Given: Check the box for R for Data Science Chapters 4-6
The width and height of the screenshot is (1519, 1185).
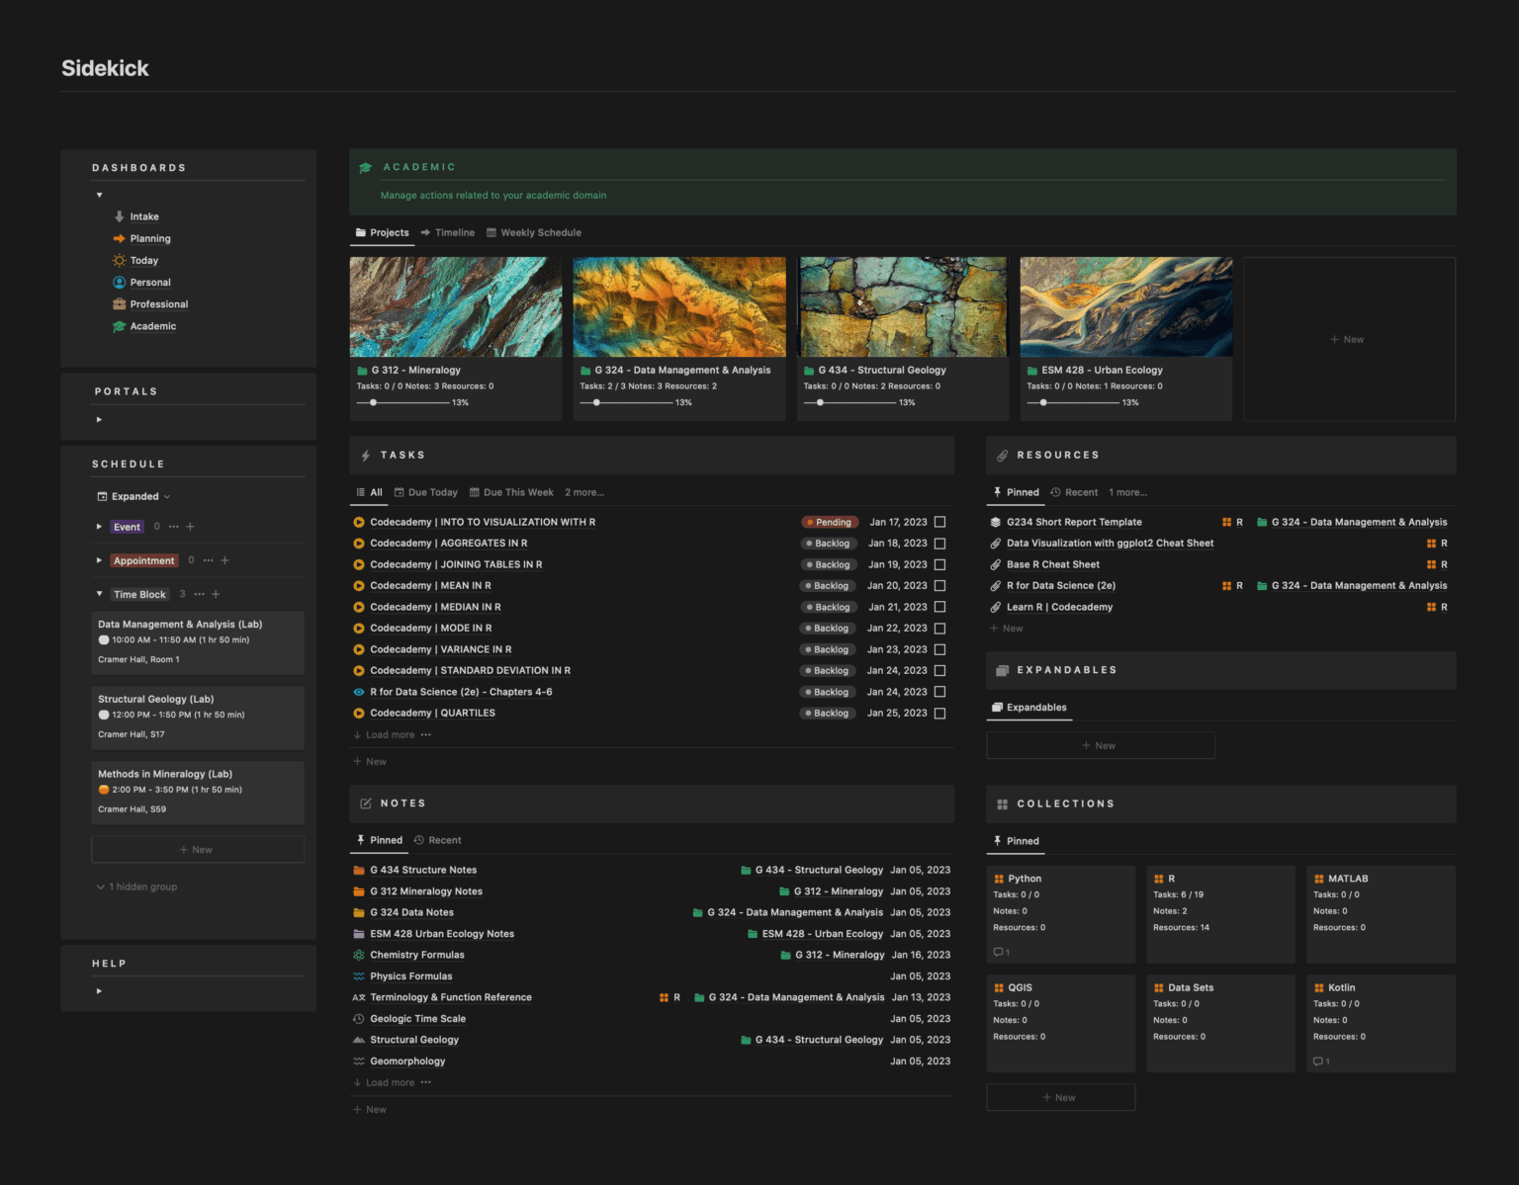Looking at the screenshot, I should click(939, 692).
